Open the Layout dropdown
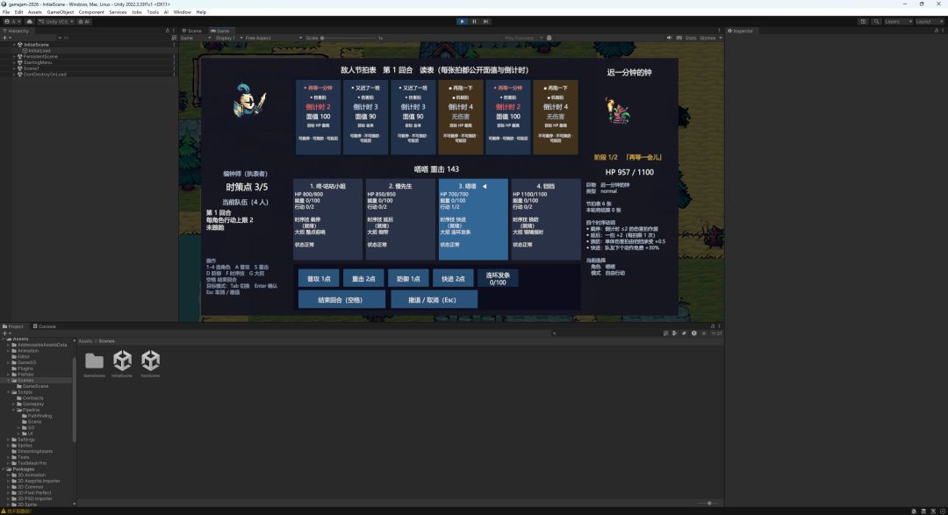Image resolution: width=948 pixels, height=515 pixels. [928, 21]
